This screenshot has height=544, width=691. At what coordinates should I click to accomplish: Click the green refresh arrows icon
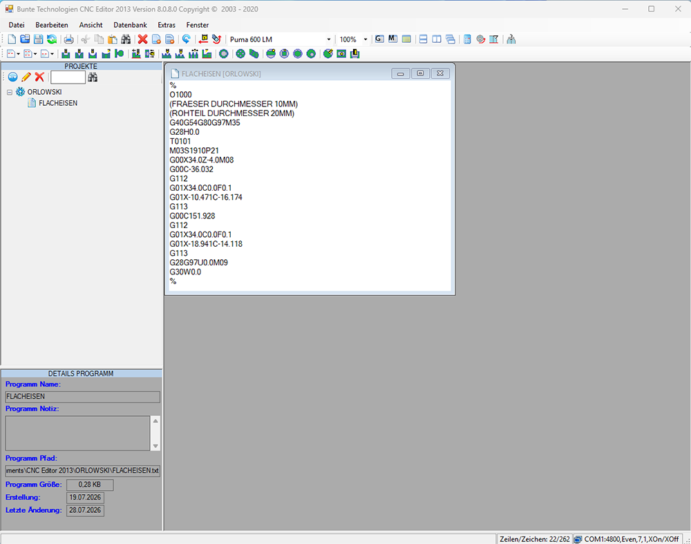pyautogui.click(x=52, y=39)
